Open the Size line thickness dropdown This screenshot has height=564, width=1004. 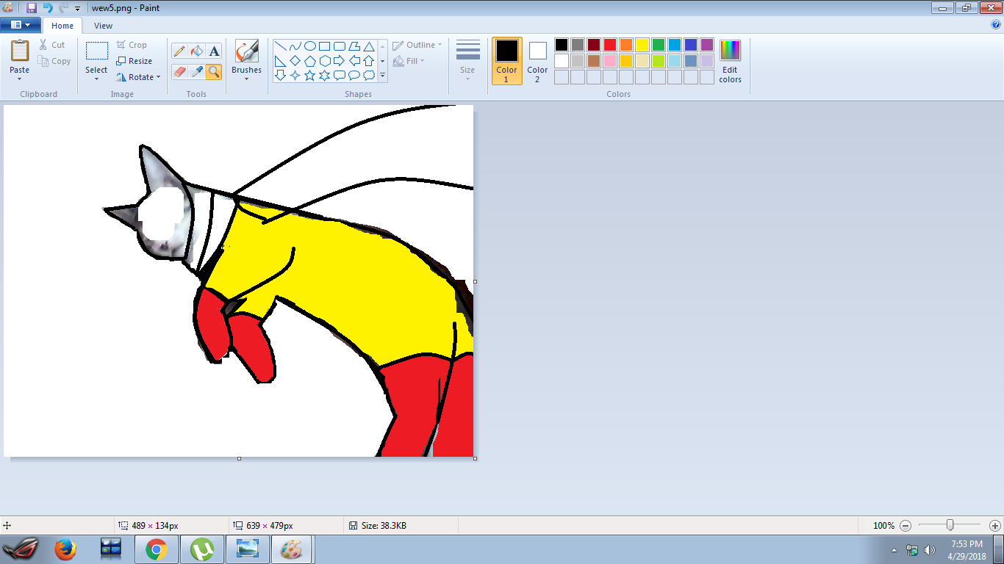tap(467, 61)
